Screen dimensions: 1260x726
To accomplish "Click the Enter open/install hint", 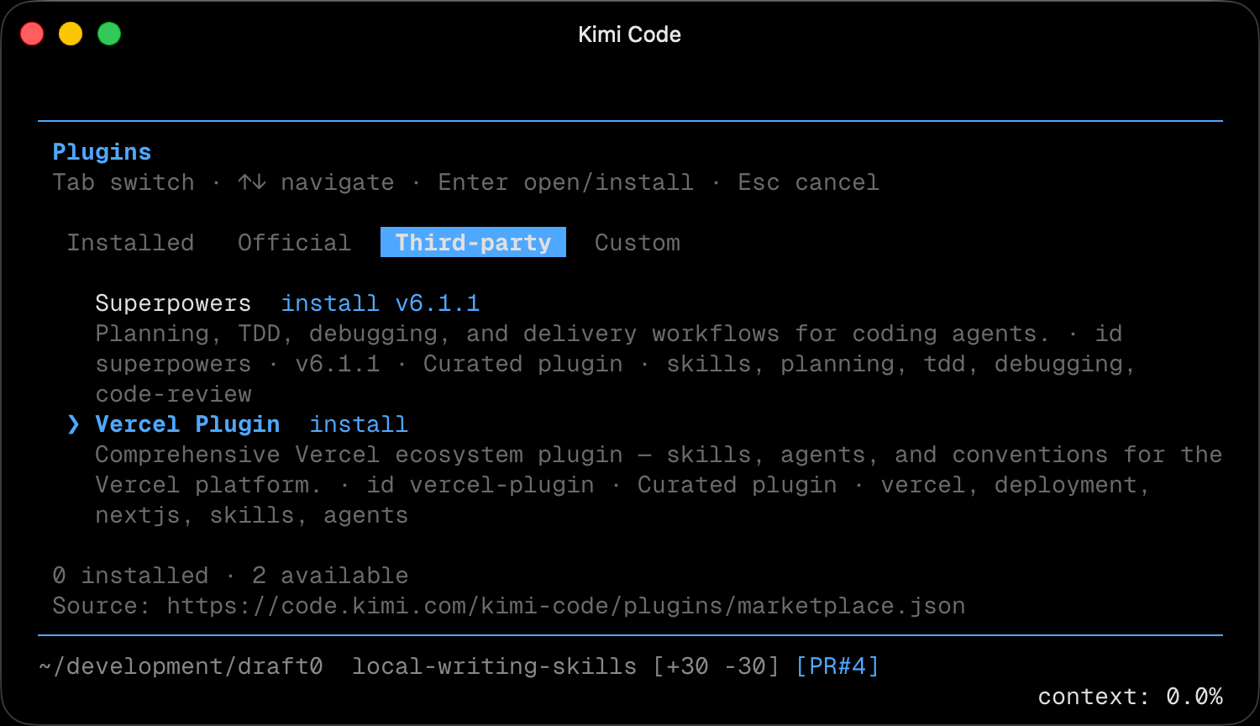I will tap(566, 182).
